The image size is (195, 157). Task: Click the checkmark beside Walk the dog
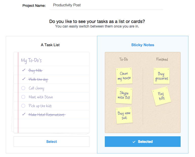[x=23, y=79]
